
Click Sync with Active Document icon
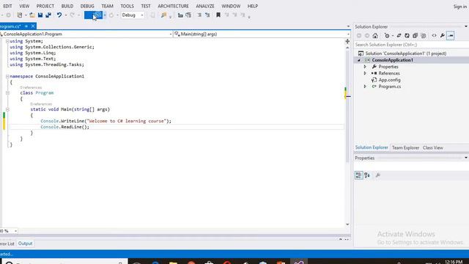[x=399, y=36]
